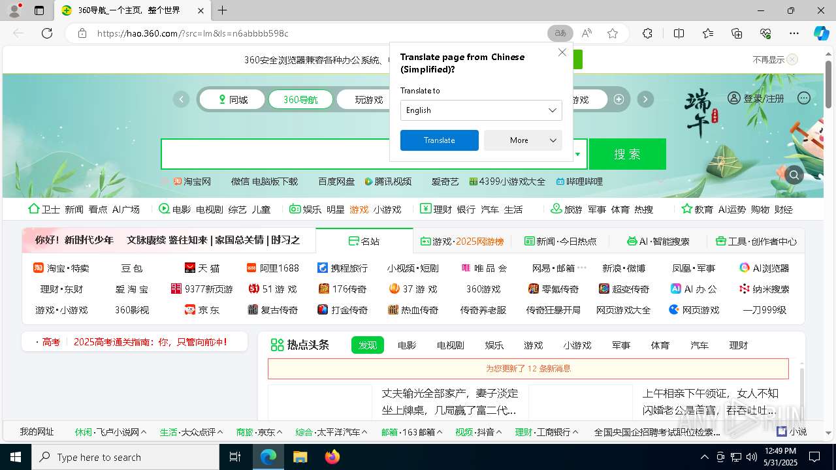Select the 电影 headlines tab
The height and width of the screenshot is (470, 836).
407,345
